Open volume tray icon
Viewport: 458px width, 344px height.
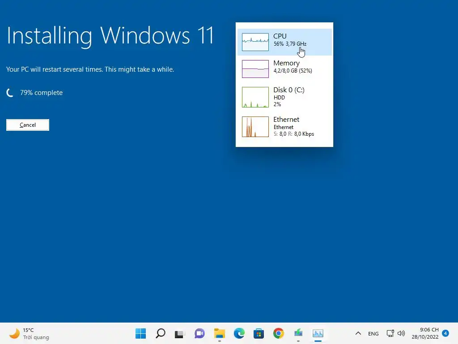[401, 333]
